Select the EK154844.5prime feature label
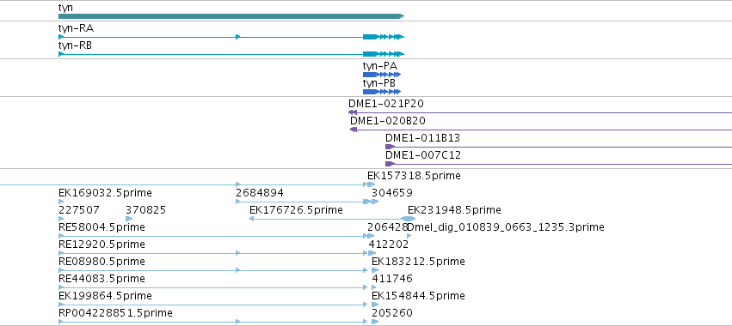 coord(418,296)
